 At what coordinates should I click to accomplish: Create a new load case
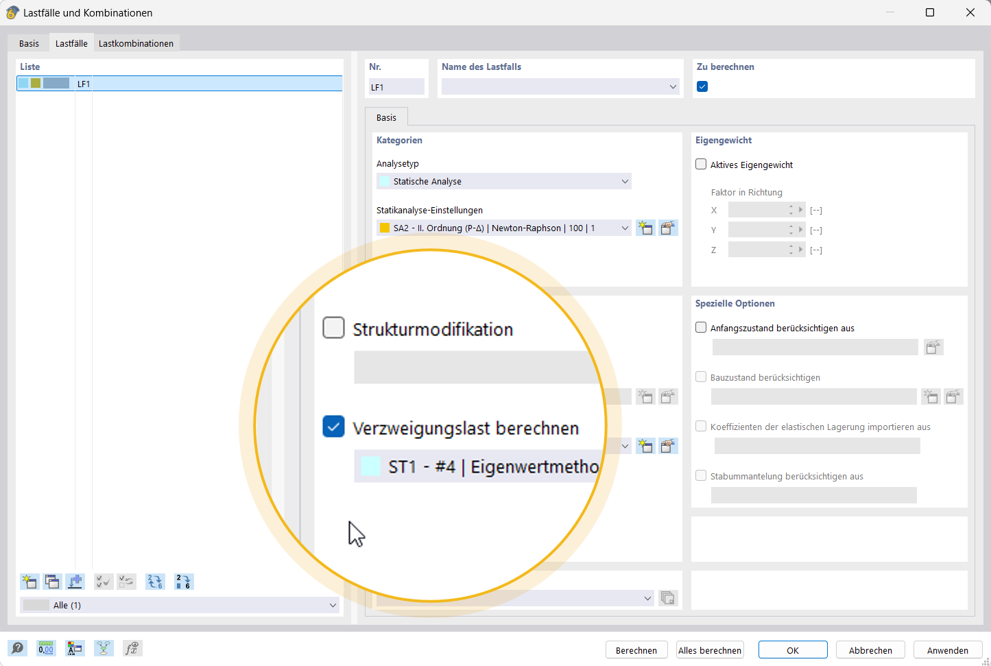[x=29, y=582]
